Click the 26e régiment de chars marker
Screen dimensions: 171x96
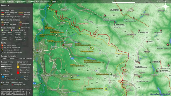click(139, 77)
